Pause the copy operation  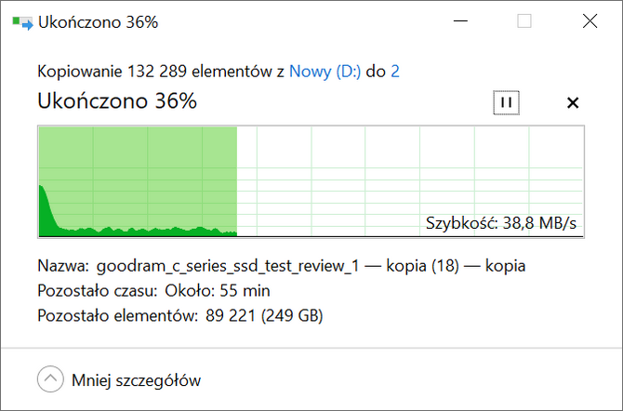[506, 102]
